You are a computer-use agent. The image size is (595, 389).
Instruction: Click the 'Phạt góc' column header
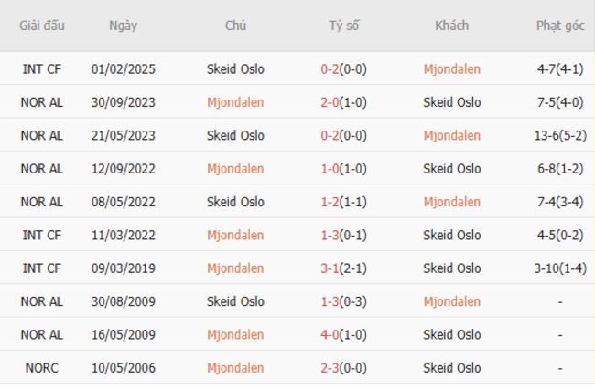[x=560, y=26]
